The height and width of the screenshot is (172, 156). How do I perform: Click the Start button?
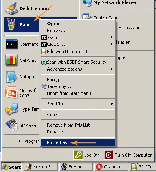(11, 167)
